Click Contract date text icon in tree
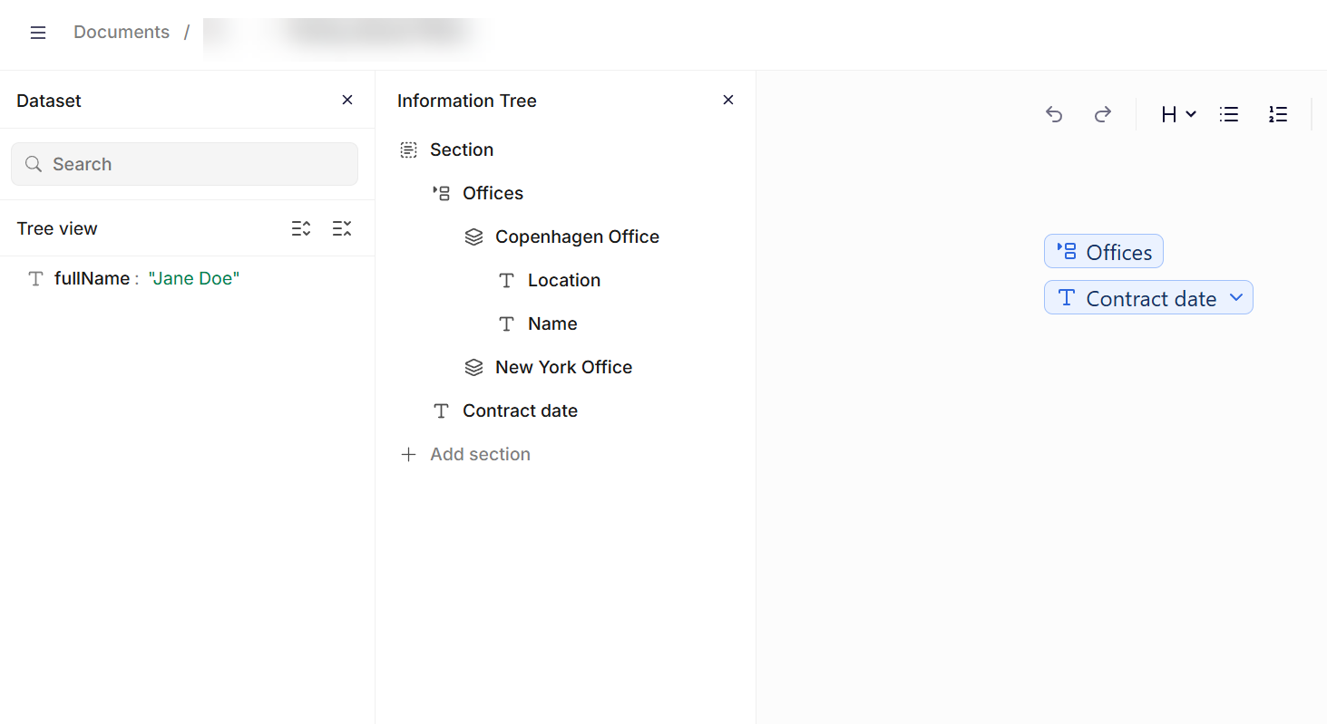The height and width of the screenshot is (724, 1327). coord(442,411)
